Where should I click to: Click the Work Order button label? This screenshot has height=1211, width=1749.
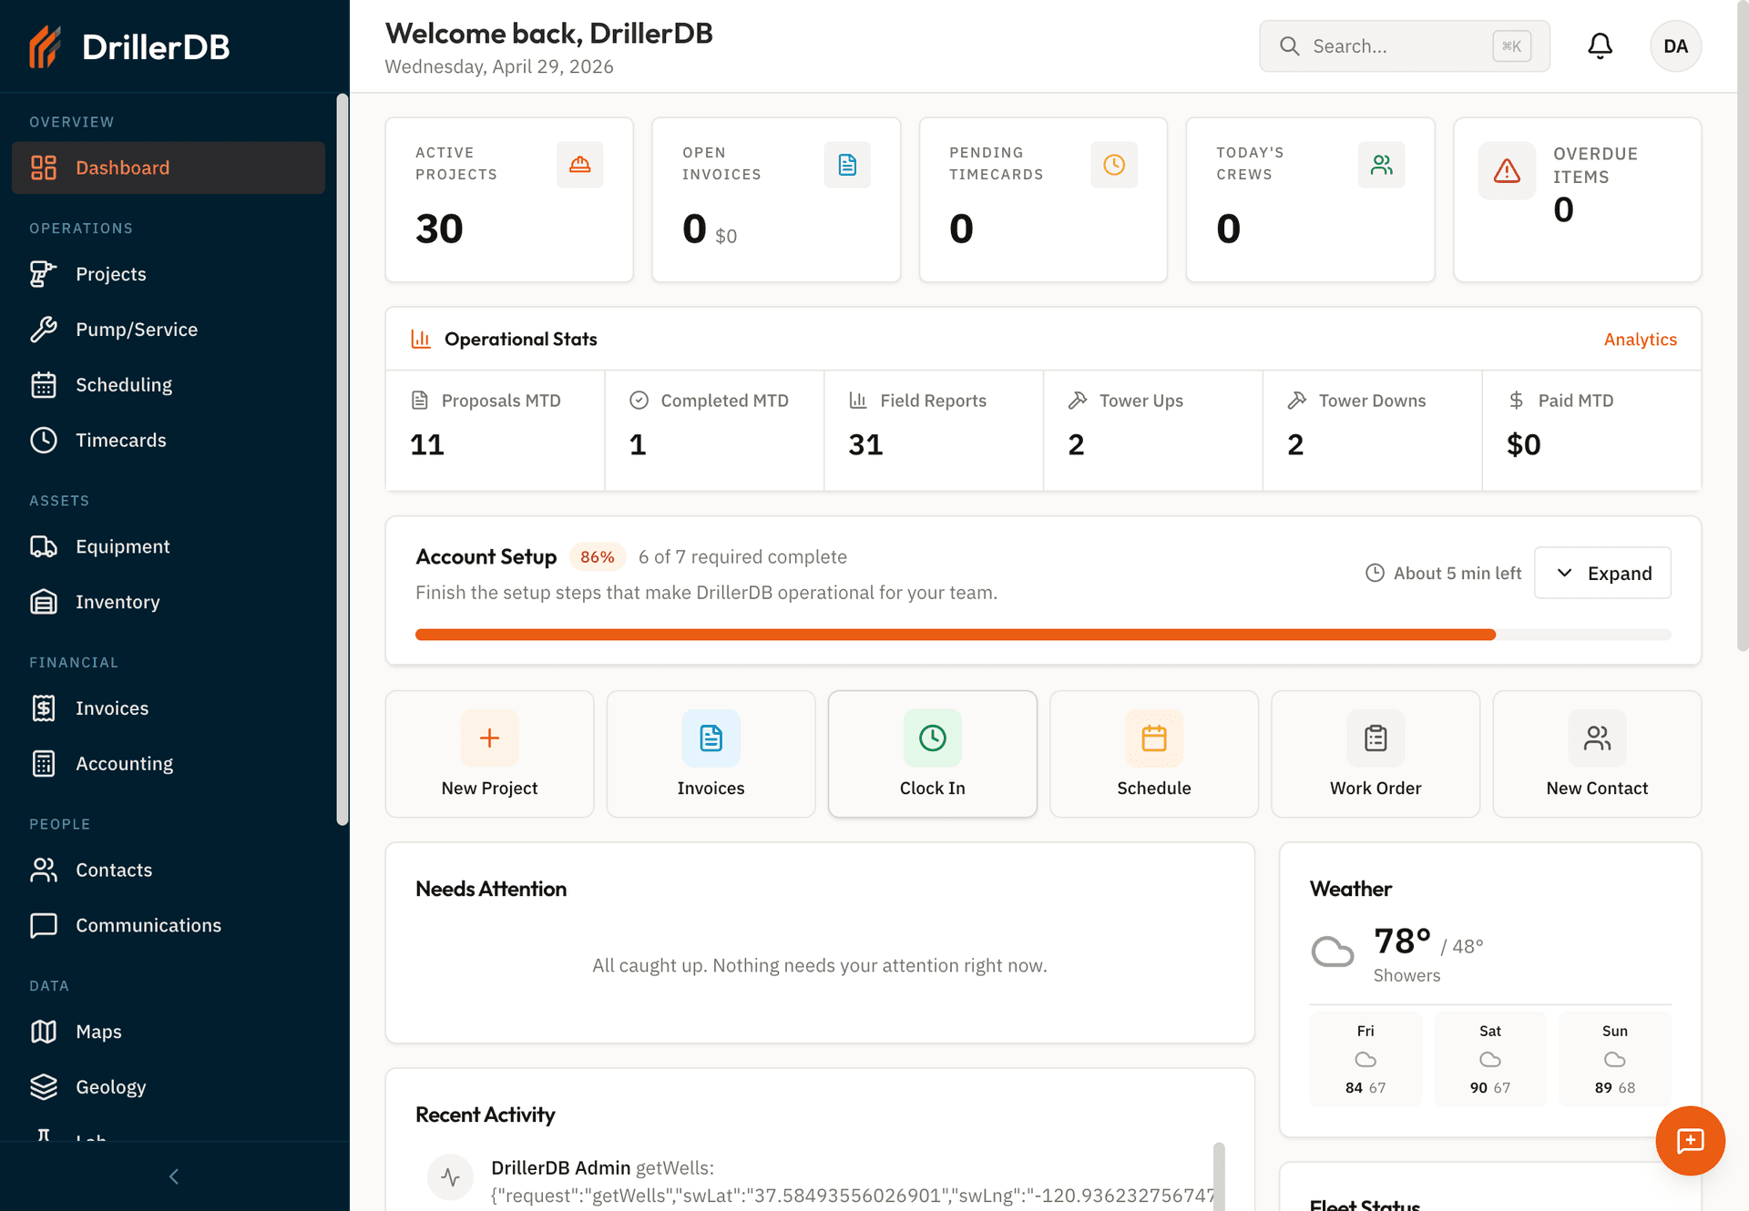[1376, 789]
